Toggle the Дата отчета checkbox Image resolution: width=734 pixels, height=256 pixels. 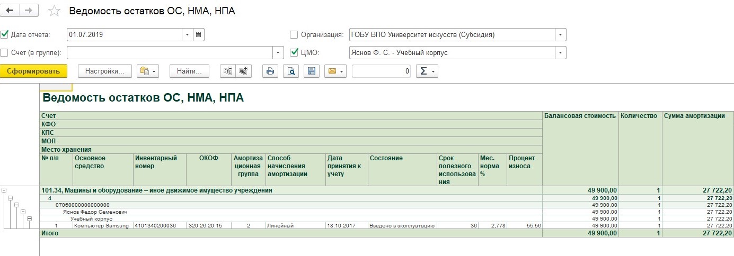(x=5, y=35)
